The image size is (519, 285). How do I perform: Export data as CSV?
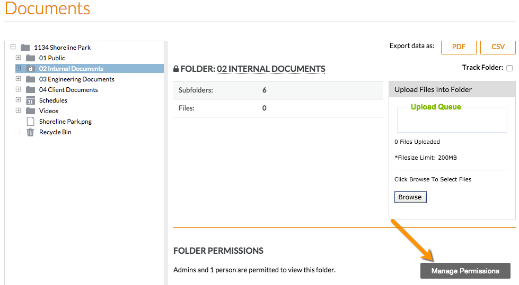498,47
